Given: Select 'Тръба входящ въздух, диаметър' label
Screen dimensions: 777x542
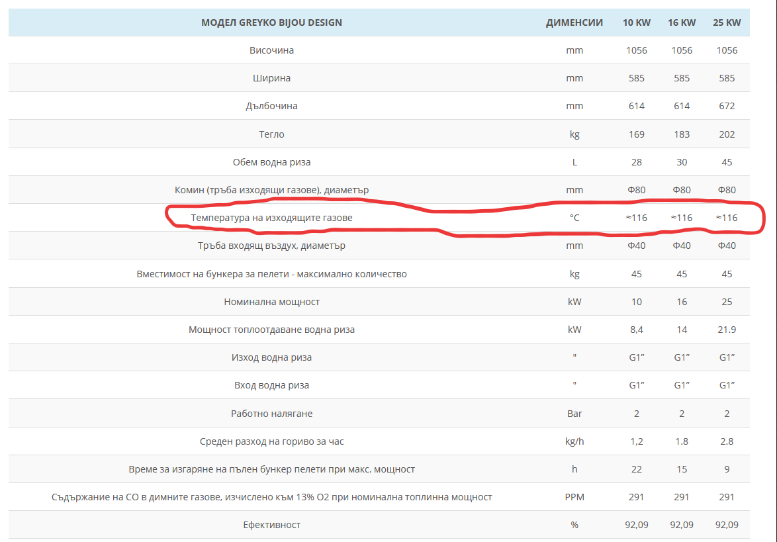Looking at the screenshot, I should [271, 246].
